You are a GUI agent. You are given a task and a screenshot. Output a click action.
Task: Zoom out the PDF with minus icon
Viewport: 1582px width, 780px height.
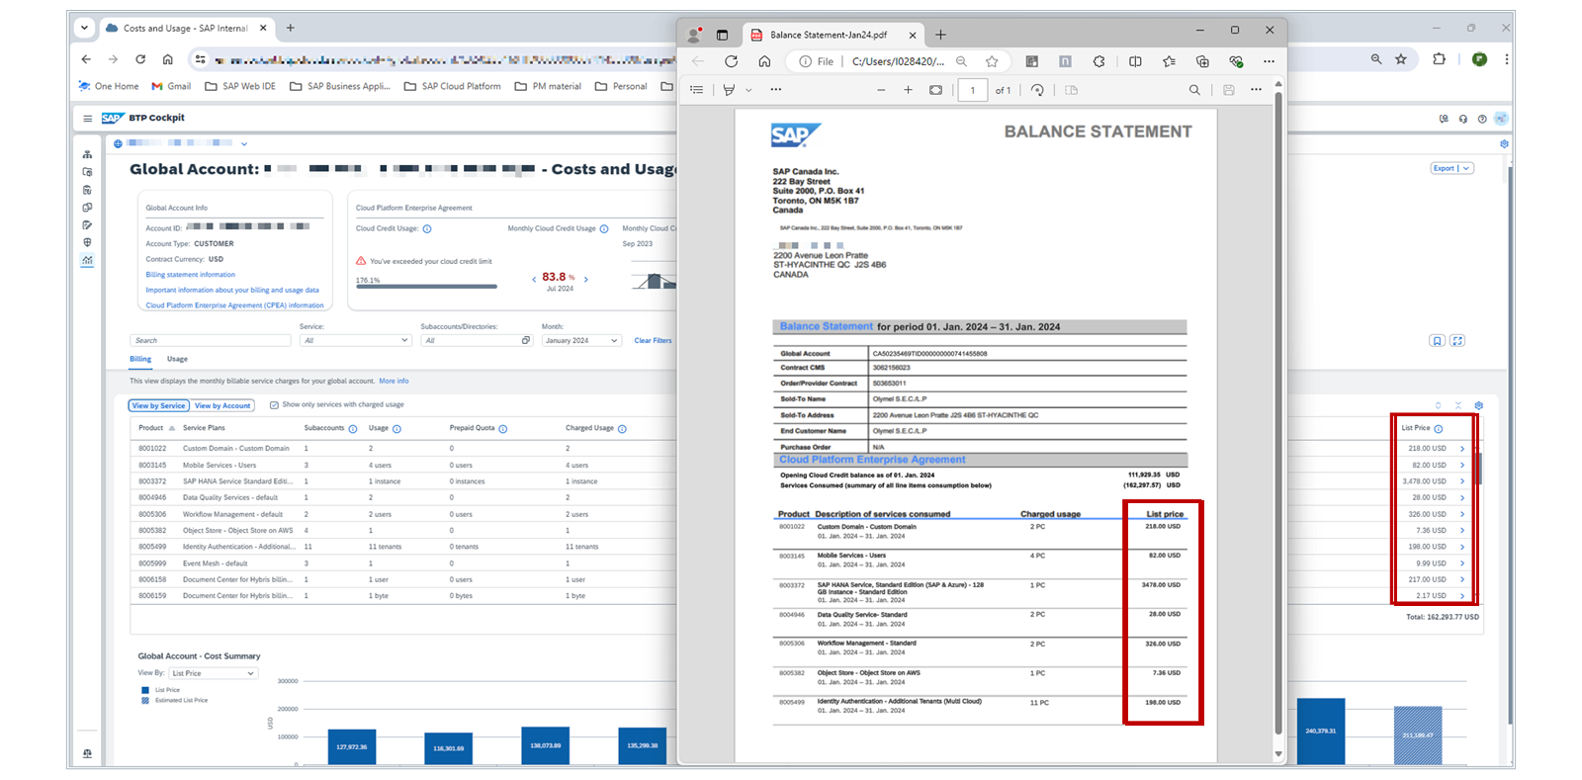881,90
